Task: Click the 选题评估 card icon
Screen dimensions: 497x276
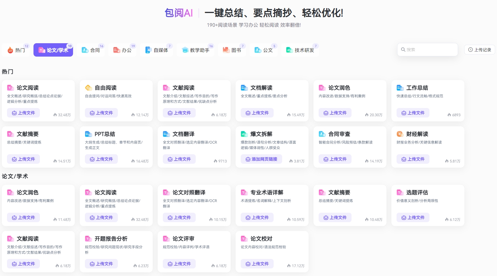Action: click(400, 193)
